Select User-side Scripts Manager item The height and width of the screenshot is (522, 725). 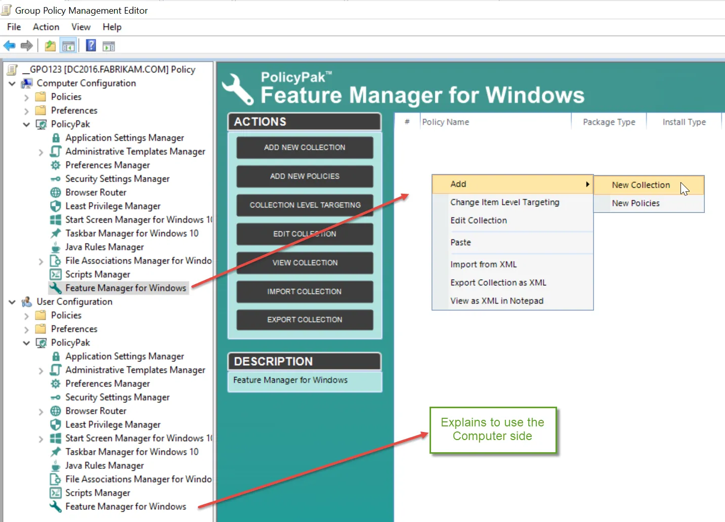click(x=98, y=493)
